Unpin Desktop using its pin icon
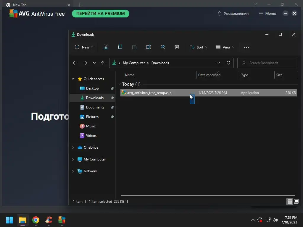 [112, 88]
